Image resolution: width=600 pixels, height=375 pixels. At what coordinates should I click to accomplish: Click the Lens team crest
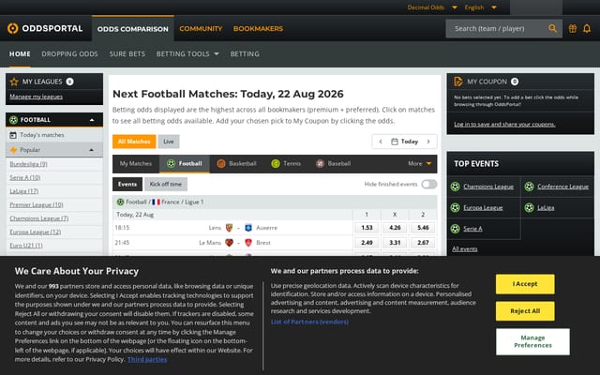[229, 228]
